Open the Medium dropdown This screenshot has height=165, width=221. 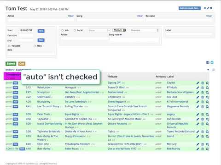(x=119, y=30)
